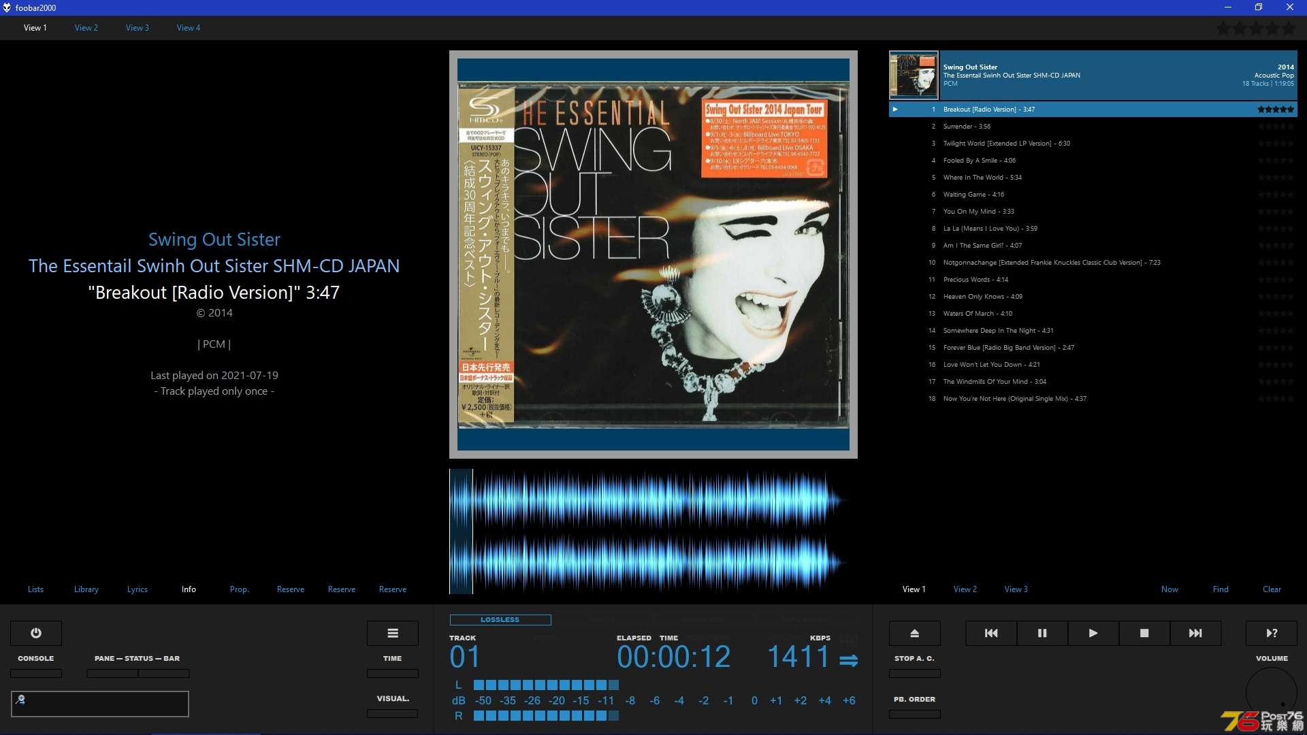The width and height of the screenshot is (1307, 735).
Task: Switch to View 2 in the top tab bar
Action: pyautogui.click(x=86, y=28)
